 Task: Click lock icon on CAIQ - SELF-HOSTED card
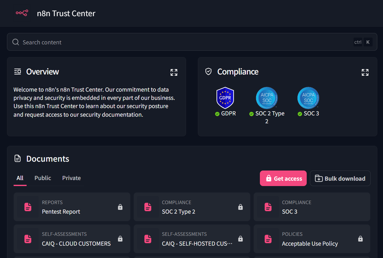(x=240, y=239)
